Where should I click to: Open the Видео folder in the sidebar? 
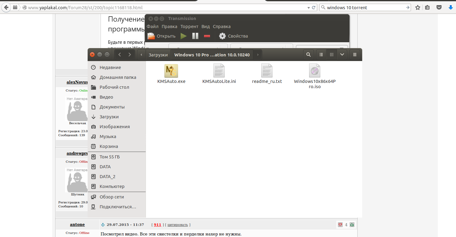[117, 97]
